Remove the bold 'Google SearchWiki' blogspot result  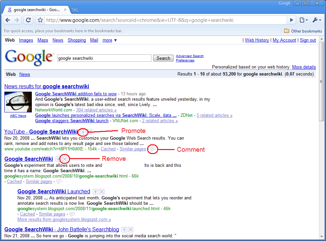click(65, 159)
